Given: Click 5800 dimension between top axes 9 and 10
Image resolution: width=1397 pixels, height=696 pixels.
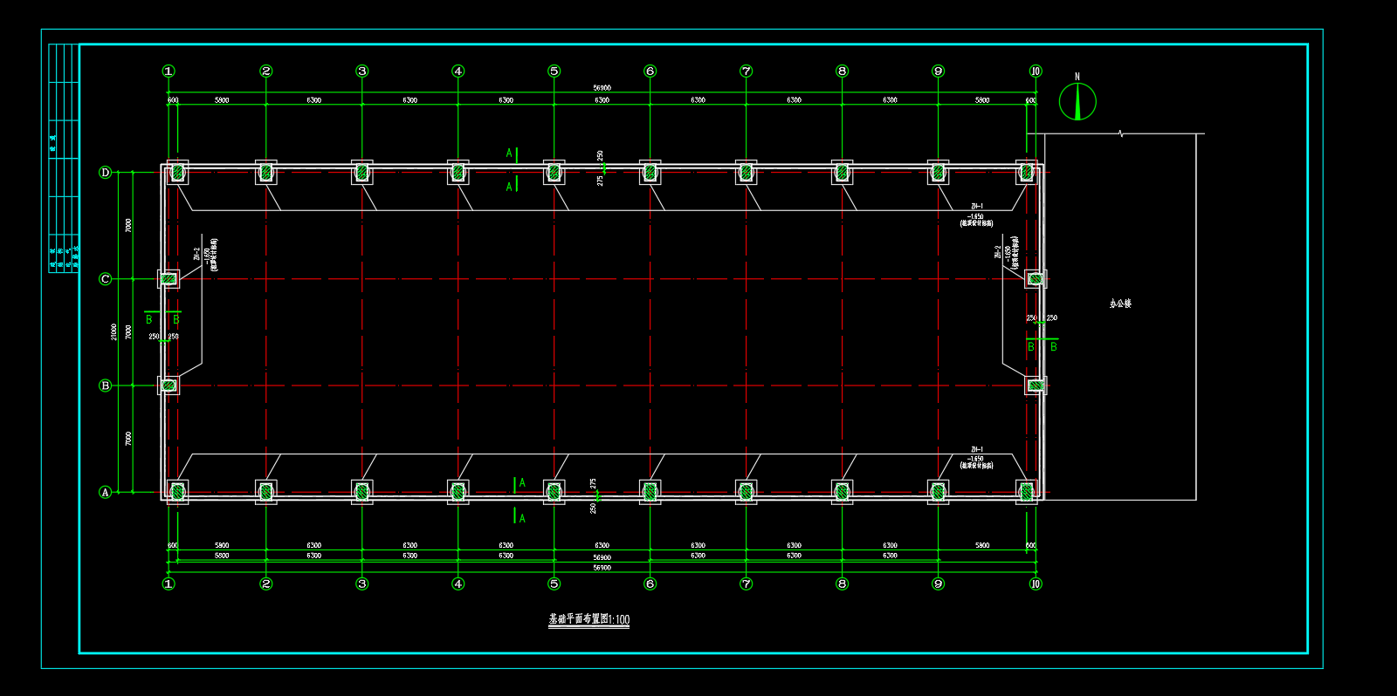Looking at the screenshot, I should coord(982,100).
